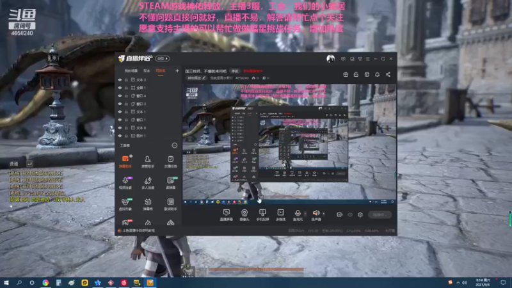
Task: Open the gift box icon above preview
Action: [346, 74]
